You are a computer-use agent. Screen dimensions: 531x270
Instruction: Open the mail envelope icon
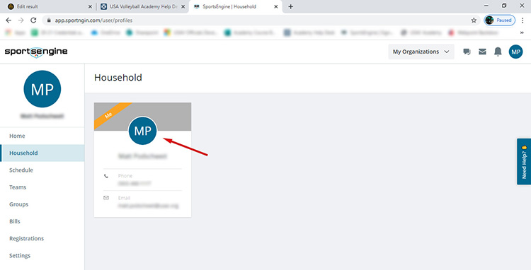[482, 52]
